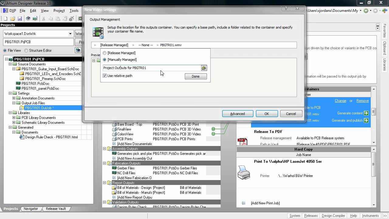Screen dimensions: 389x219
Task: Click the PDF icon under Release To PDF
Action: pyautogui.click(x=242, y=142)
